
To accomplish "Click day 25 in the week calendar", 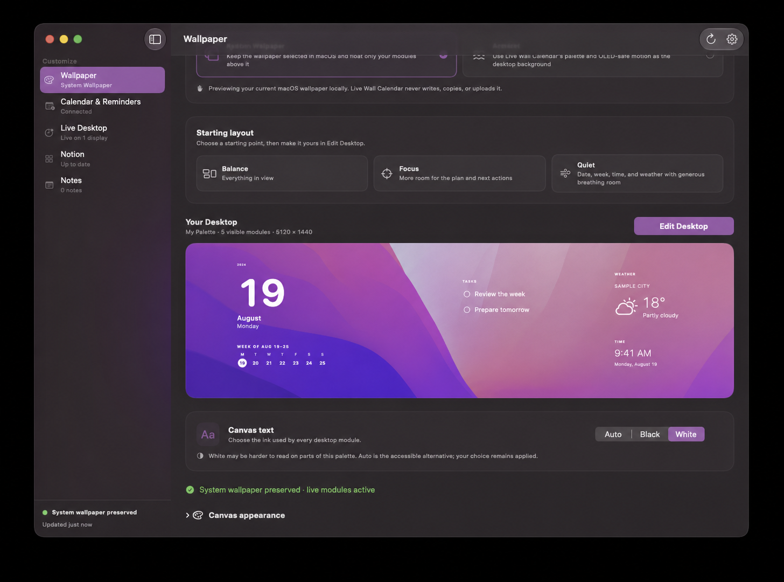I will tap(323, 363).
